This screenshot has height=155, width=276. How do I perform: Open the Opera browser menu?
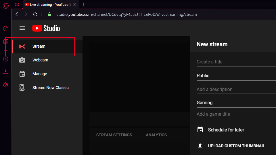click(6, 6)
